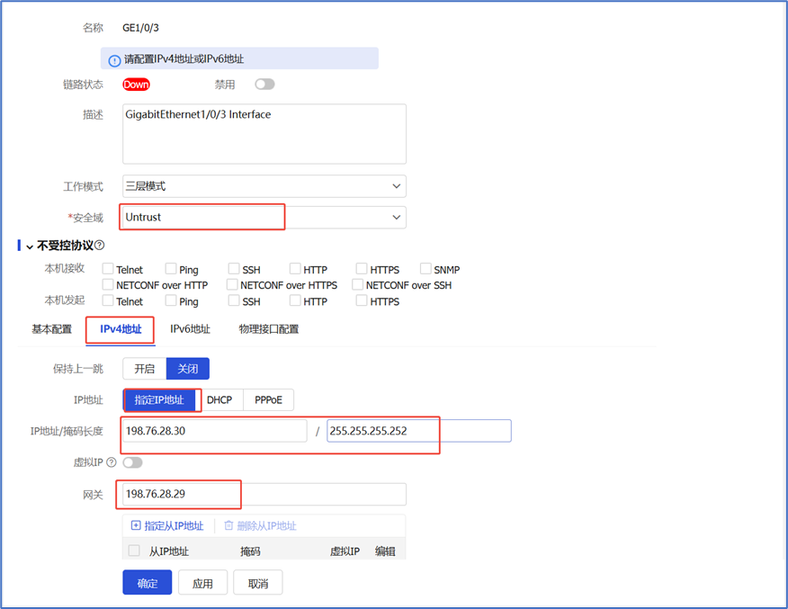Click the plus icon for 指定从IP地址
788x609 pixels.
(136, 525)
